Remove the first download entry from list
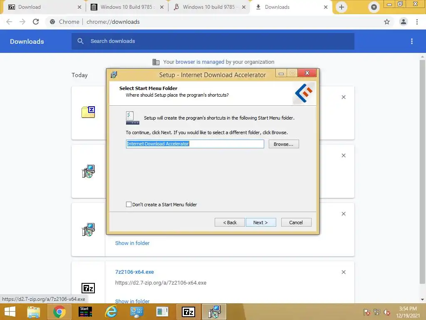 (x=343, y=97)
